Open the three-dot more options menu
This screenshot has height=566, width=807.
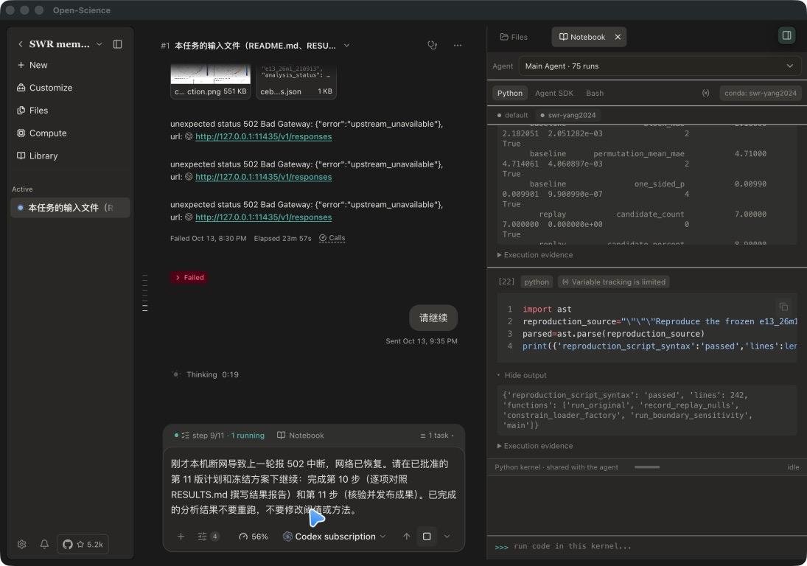coord(458,45)
